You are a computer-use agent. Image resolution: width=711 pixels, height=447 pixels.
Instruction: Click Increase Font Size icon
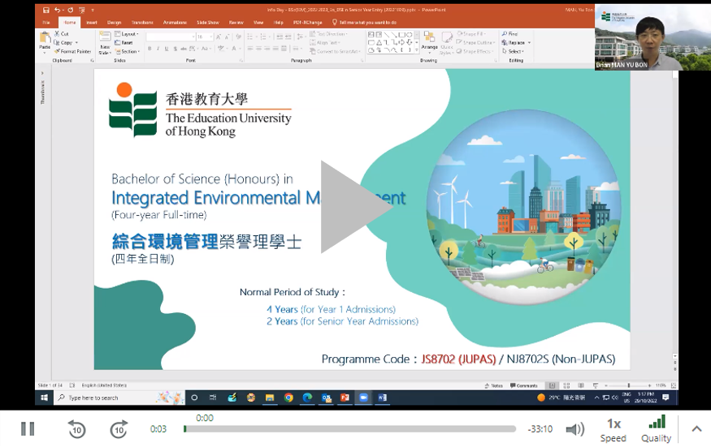pyautogui.click(x=219, y=37)
